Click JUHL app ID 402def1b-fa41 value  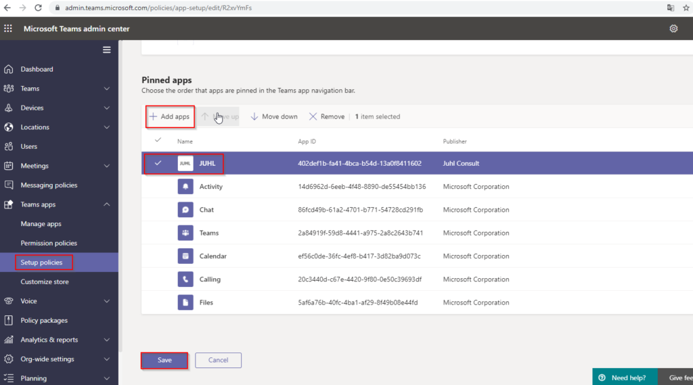(360, 164)
